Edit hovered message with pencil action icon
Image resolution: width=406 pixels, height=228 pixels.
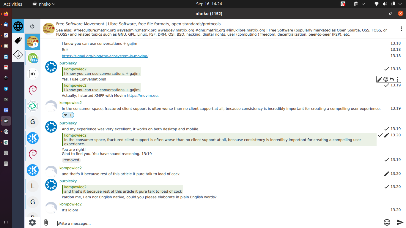[x=380, y=79]
